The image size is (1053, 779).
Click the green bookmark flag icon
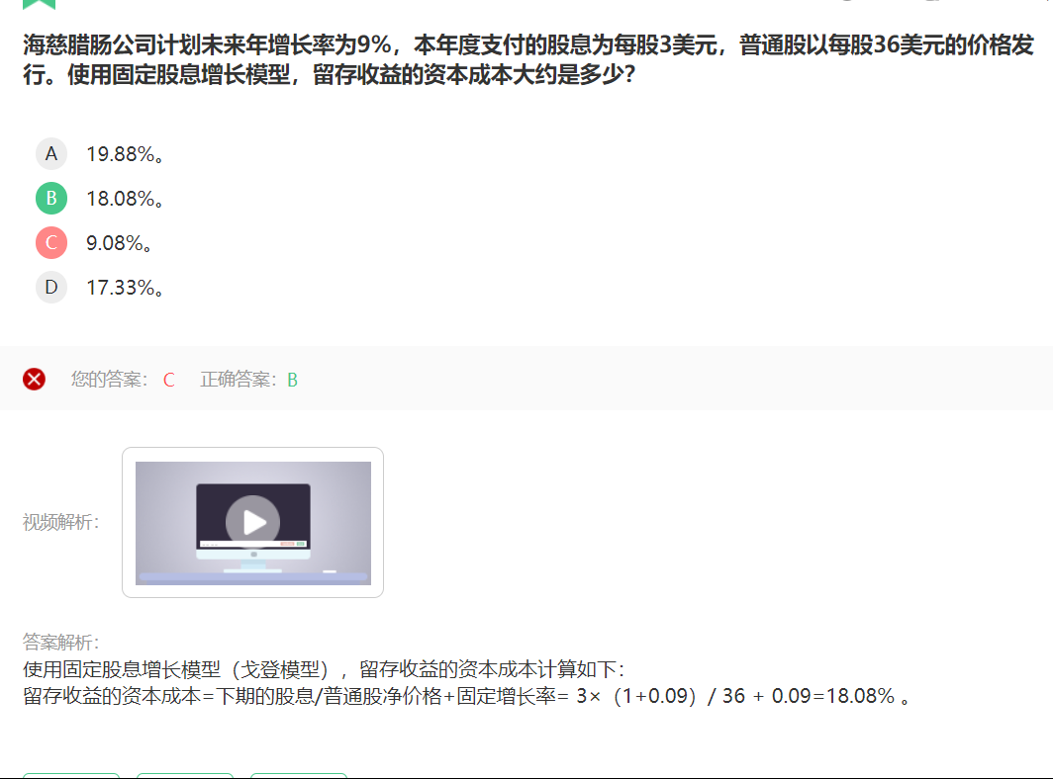(39, 4)
